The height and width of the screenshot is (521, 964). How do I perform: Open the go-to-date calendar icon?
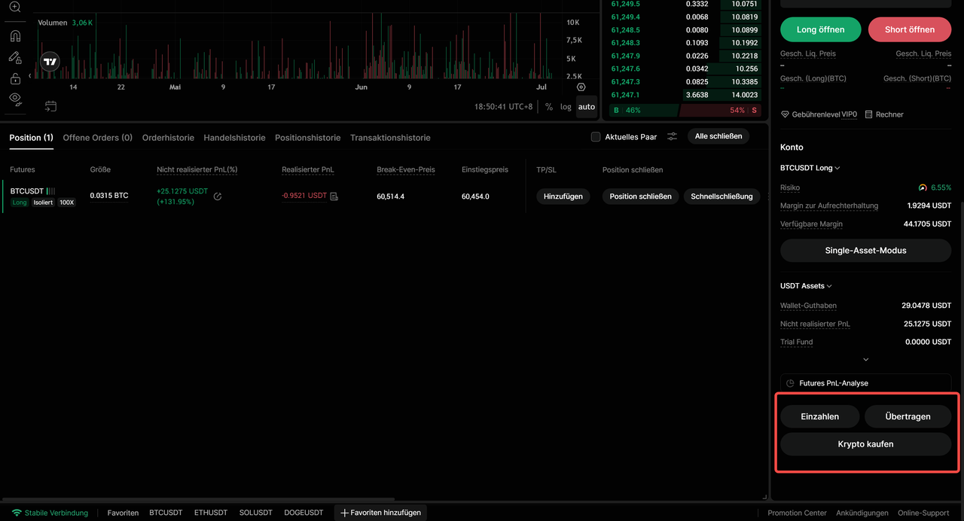pos(50,106)
